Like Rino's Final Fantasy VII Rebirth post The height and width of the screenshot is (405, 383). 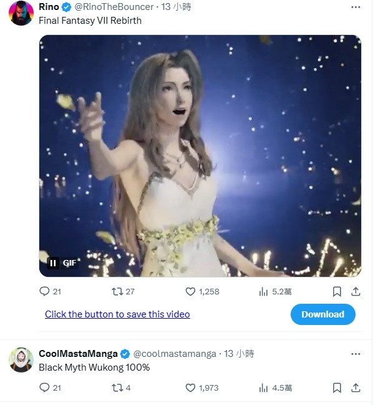(x=191, y=291)
